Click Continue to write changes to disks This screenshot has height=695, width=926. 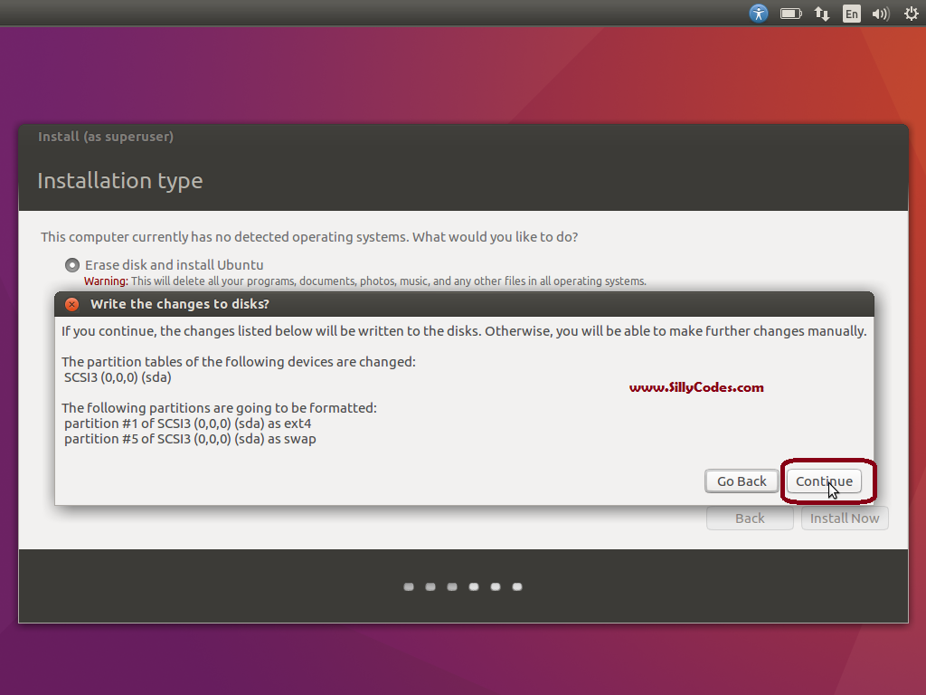pos(824,481)
